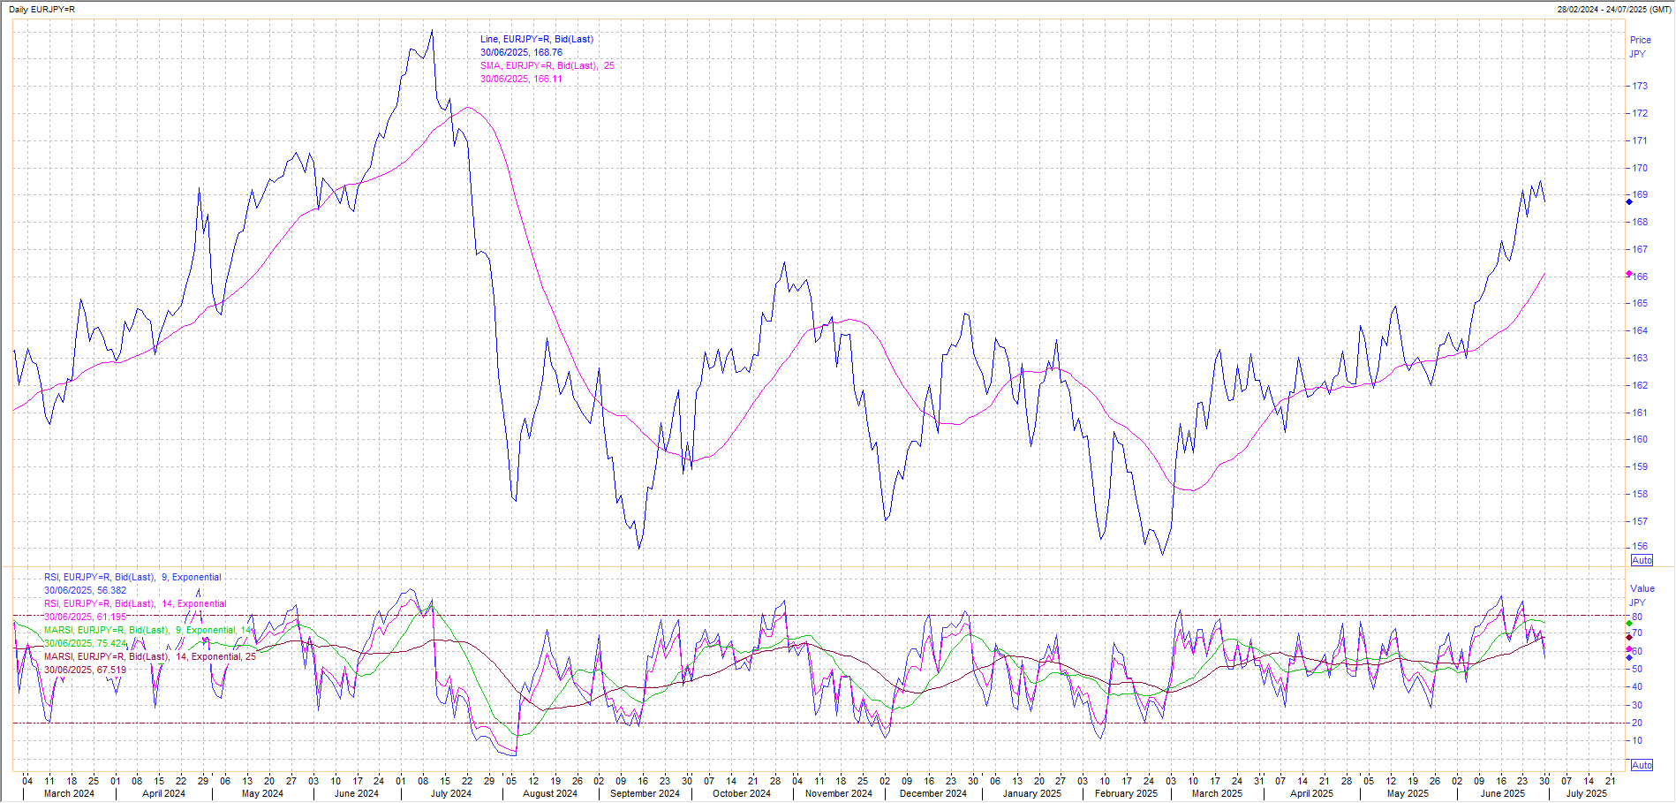
Task: Click the "July 2025" label on the time axis
Action: pyautogui.click(x=1587, y=793)
